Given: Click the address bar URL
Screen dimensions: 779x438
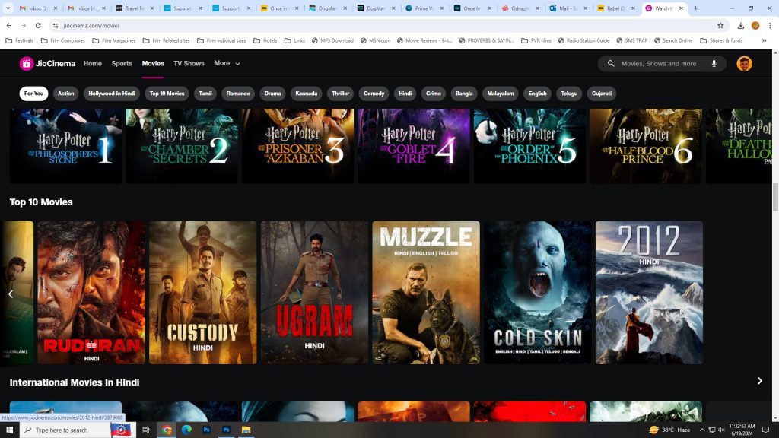Looking at the screenshot, I should click(x=91, y=25).
